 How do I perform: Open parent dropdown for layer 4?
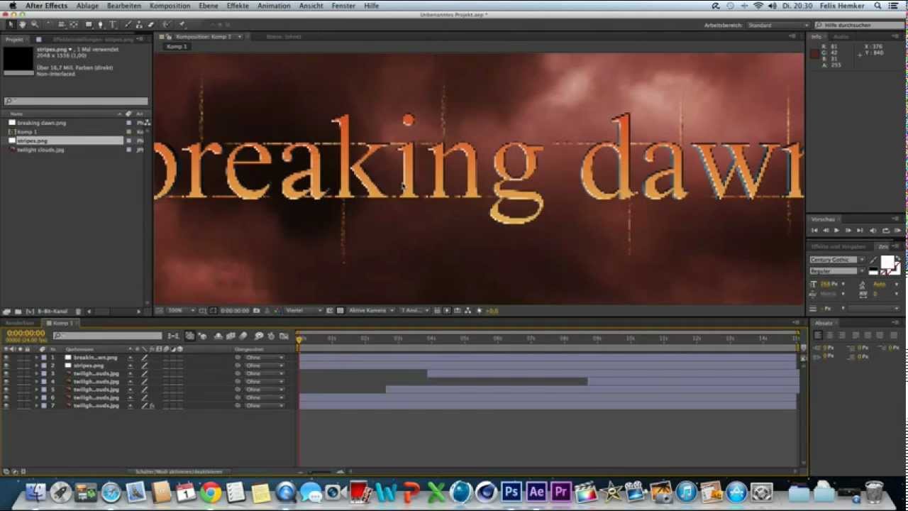264,382
